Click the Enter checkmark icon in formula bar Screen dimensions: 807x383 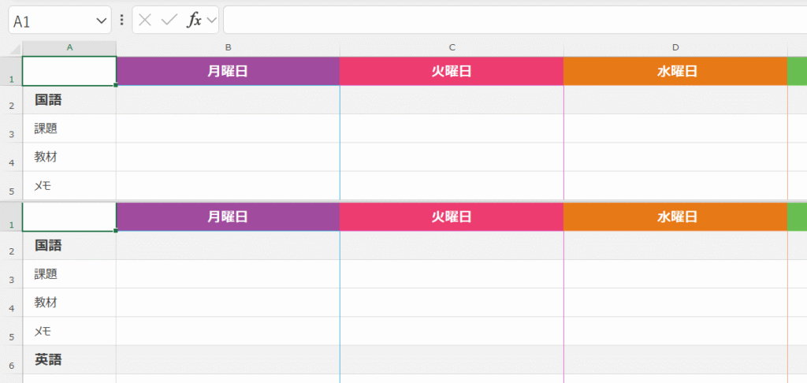tap(169, 20)
